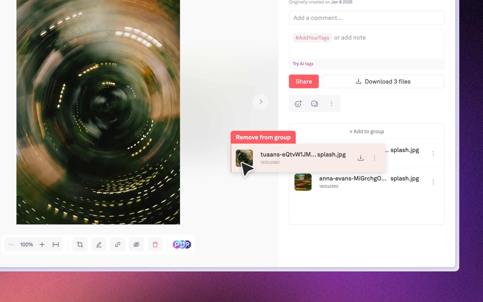Click the red Share button
This screenshot has height=302, width=483.
[x=304, y=81]
